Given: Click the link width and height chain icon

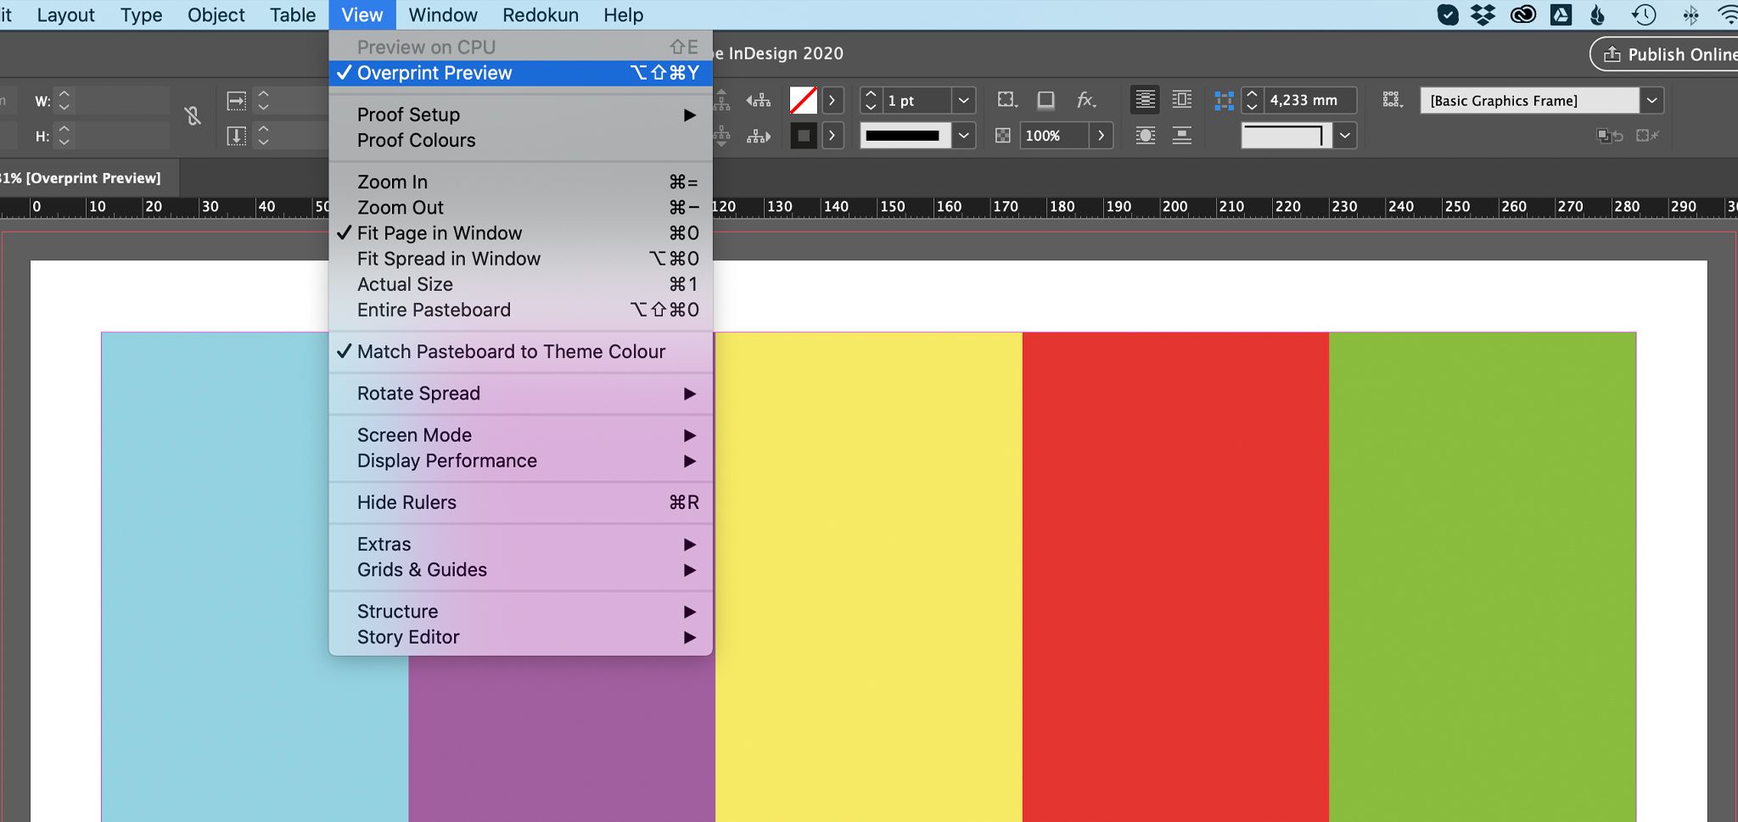Looking at the screenshot, I should (193, 117).
